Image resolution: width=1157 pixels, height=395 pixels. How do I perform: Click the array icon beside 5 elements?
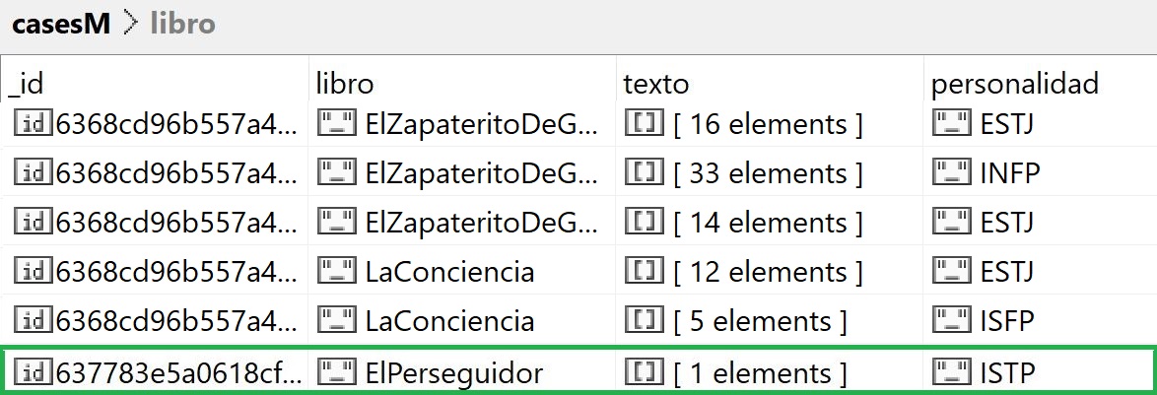point(647,321)
